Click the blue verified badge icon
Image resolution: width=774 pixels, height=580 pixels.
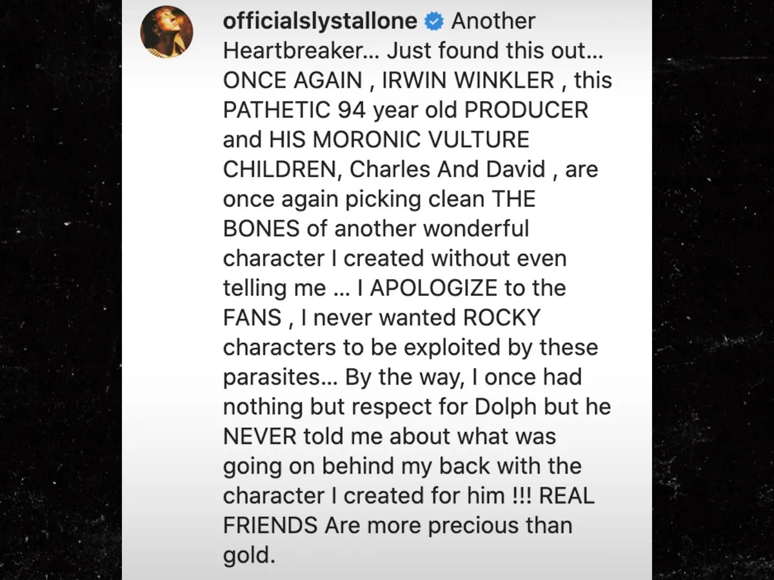(434, 22)
